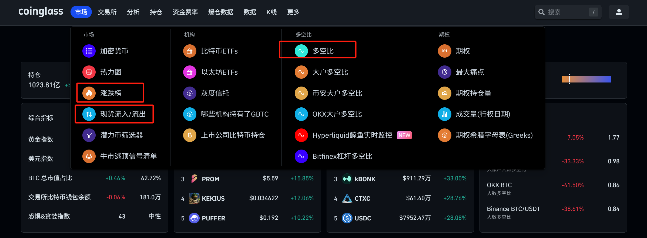
Task: Click the NEW badge
Action: pos(404,135)
